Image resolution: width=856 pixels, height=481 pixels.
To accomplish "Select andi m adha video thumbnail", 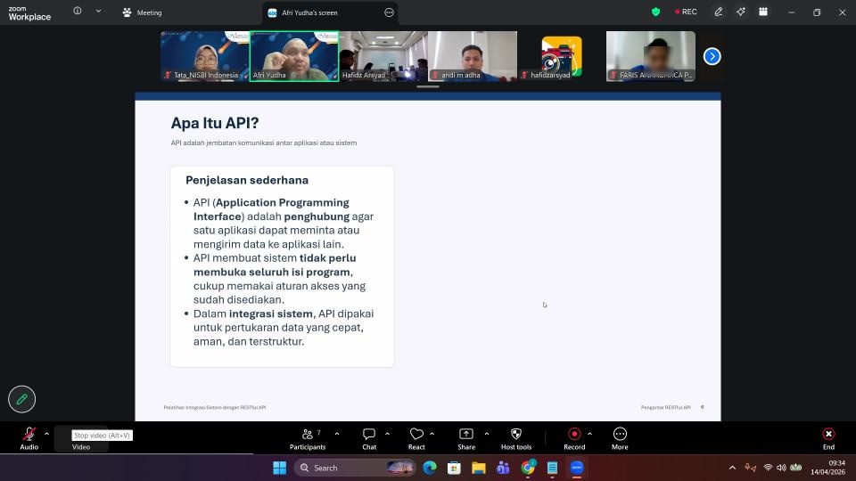I will [x=473, y=56].
